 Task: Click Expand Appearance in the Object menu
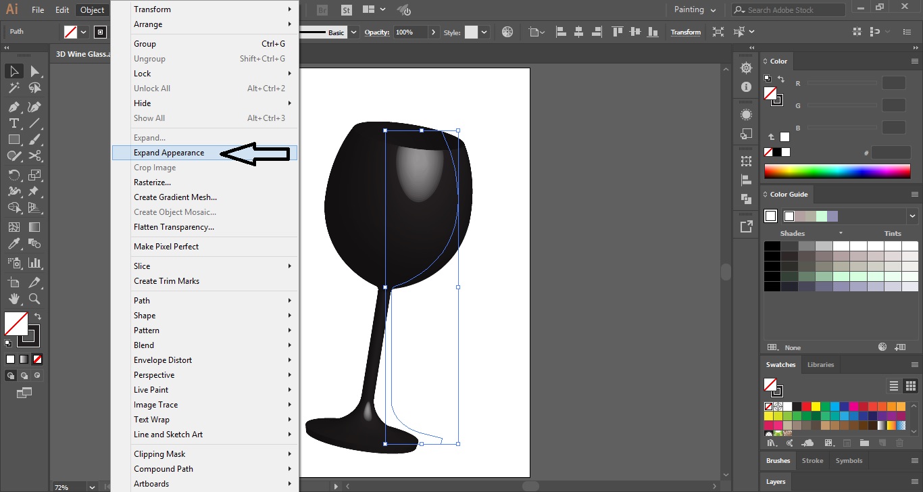tap(168, 152)
